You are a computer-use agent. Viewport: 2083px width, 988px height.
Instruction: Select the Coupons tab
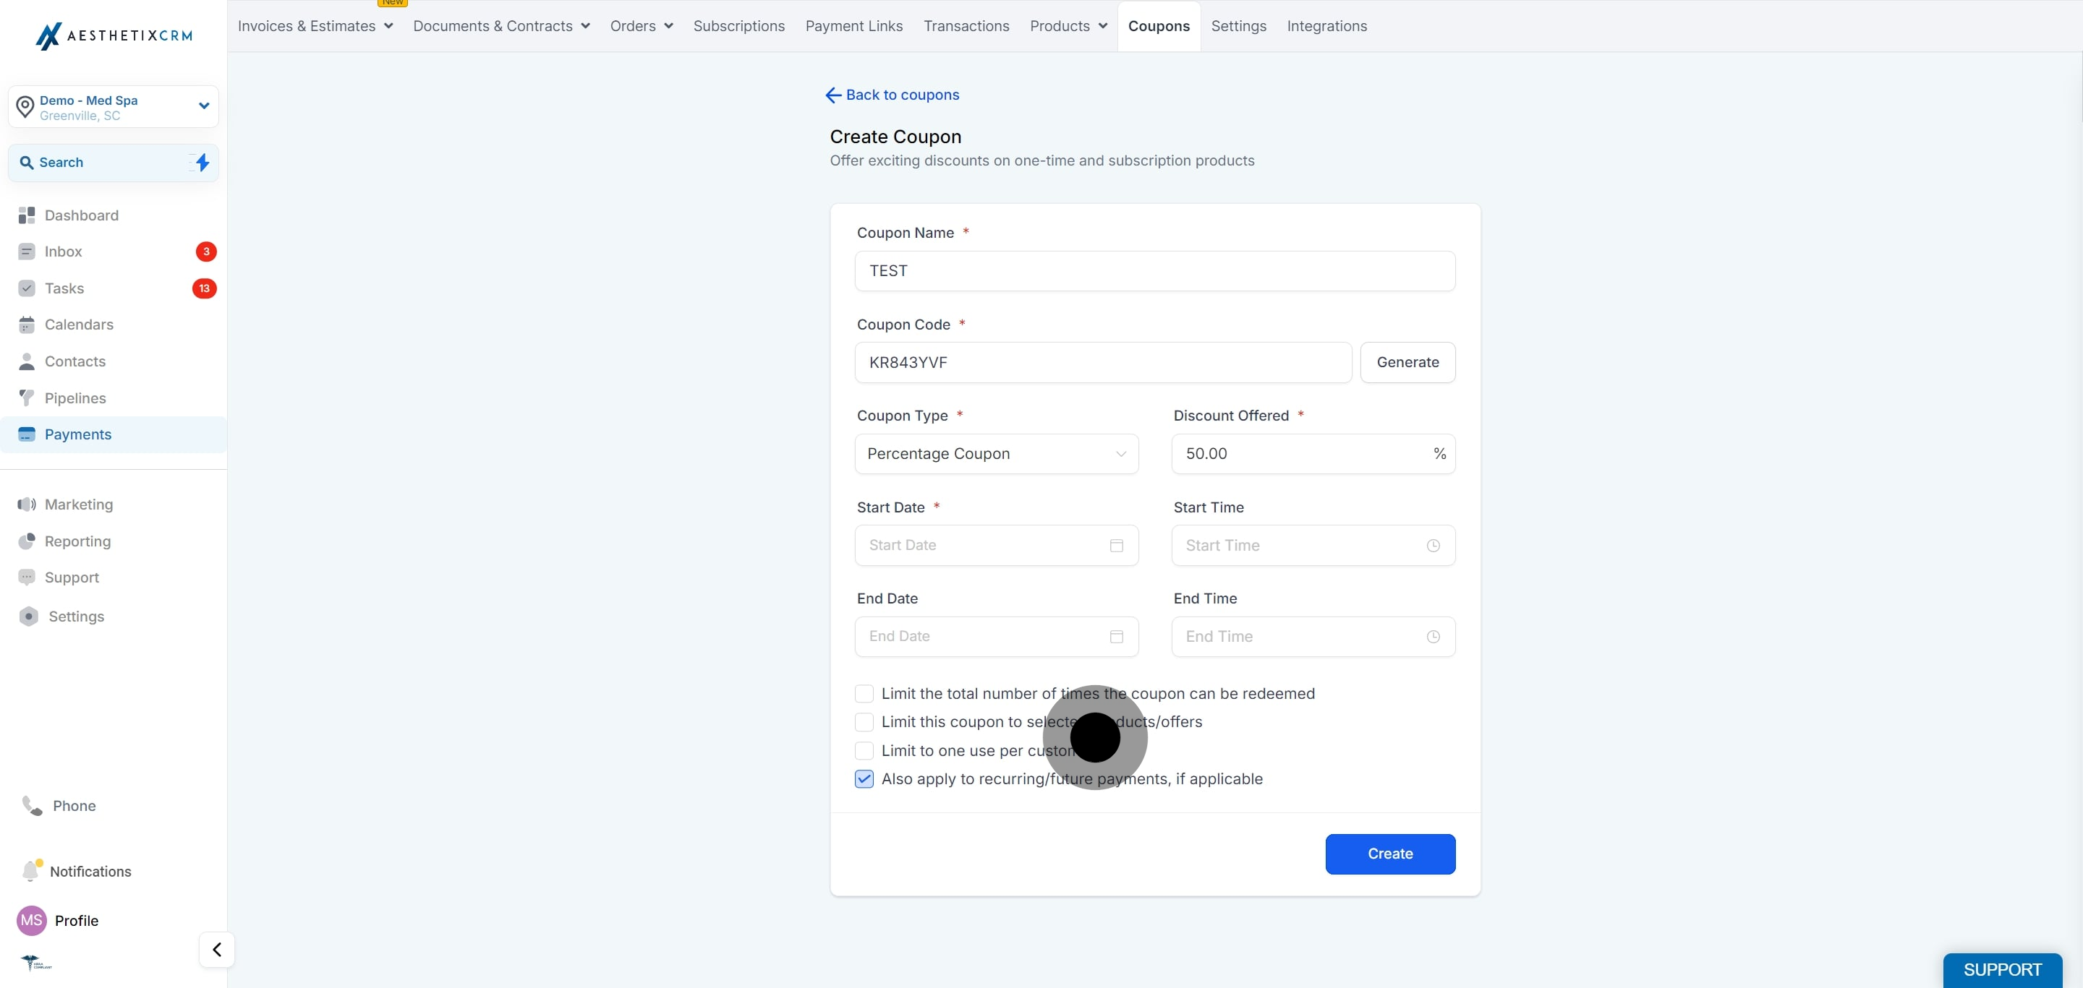[x=1159, y=26]
